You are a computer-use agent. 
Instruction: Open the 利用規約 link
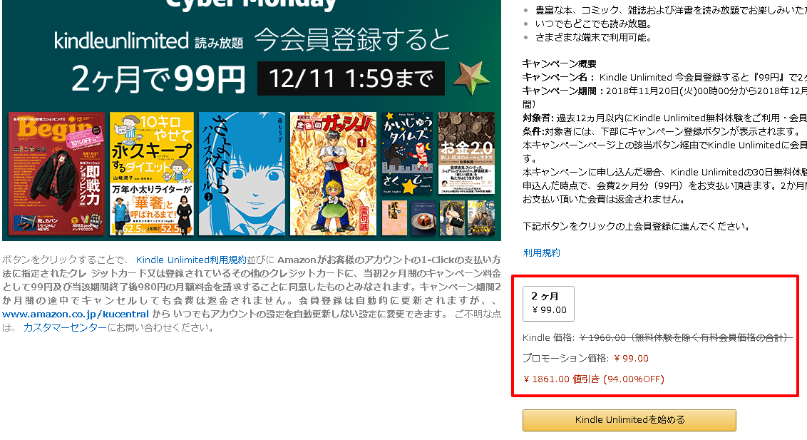click(x=541, y=252)
